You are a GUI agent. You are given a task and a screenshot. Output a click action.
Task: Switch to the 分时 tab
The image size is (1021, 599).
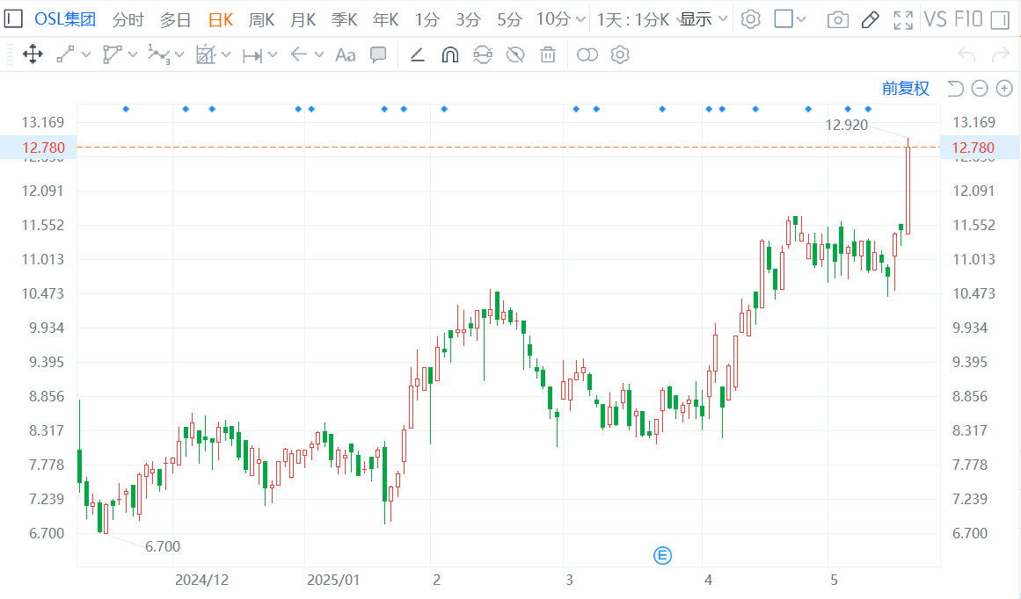click(x=128, y=20)
